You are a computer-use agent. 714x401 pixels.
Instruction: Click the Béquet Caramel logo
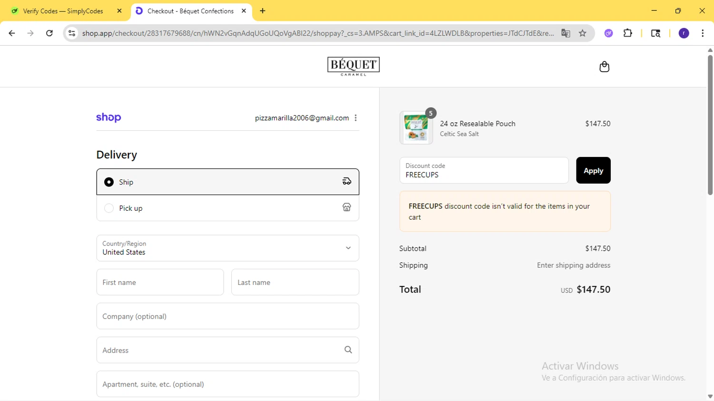(x=353, y=66)
